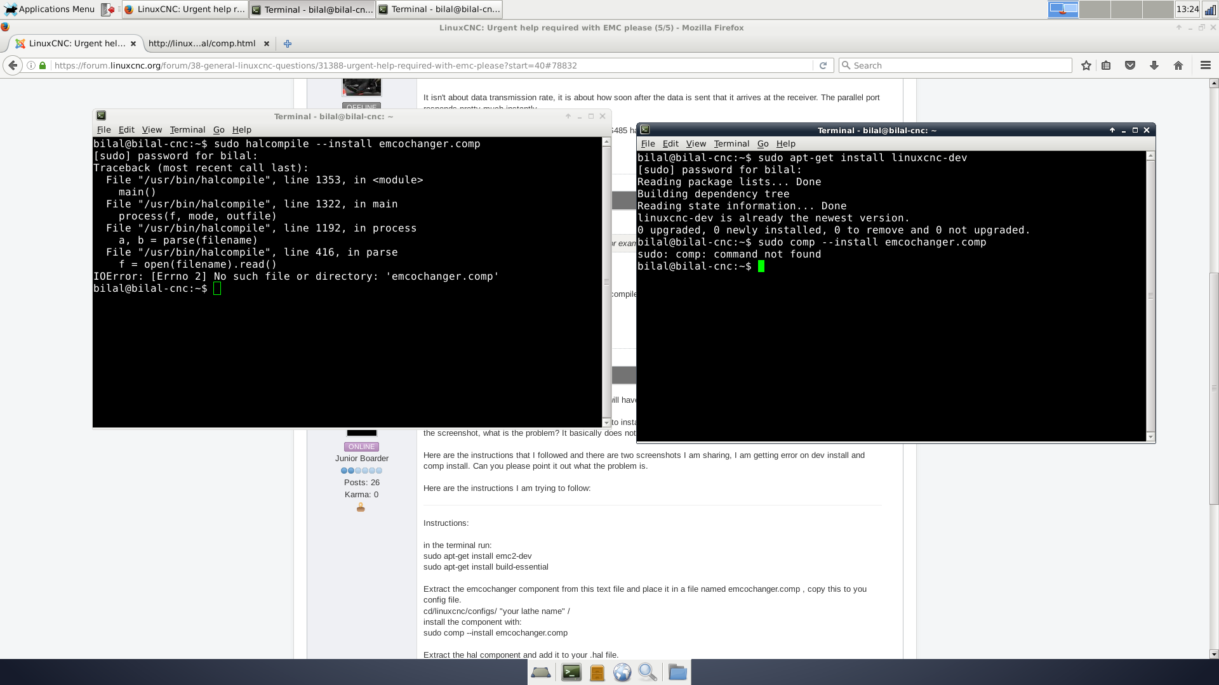
Task: Save page to Pocket icon
Action: pos(1130,65)
